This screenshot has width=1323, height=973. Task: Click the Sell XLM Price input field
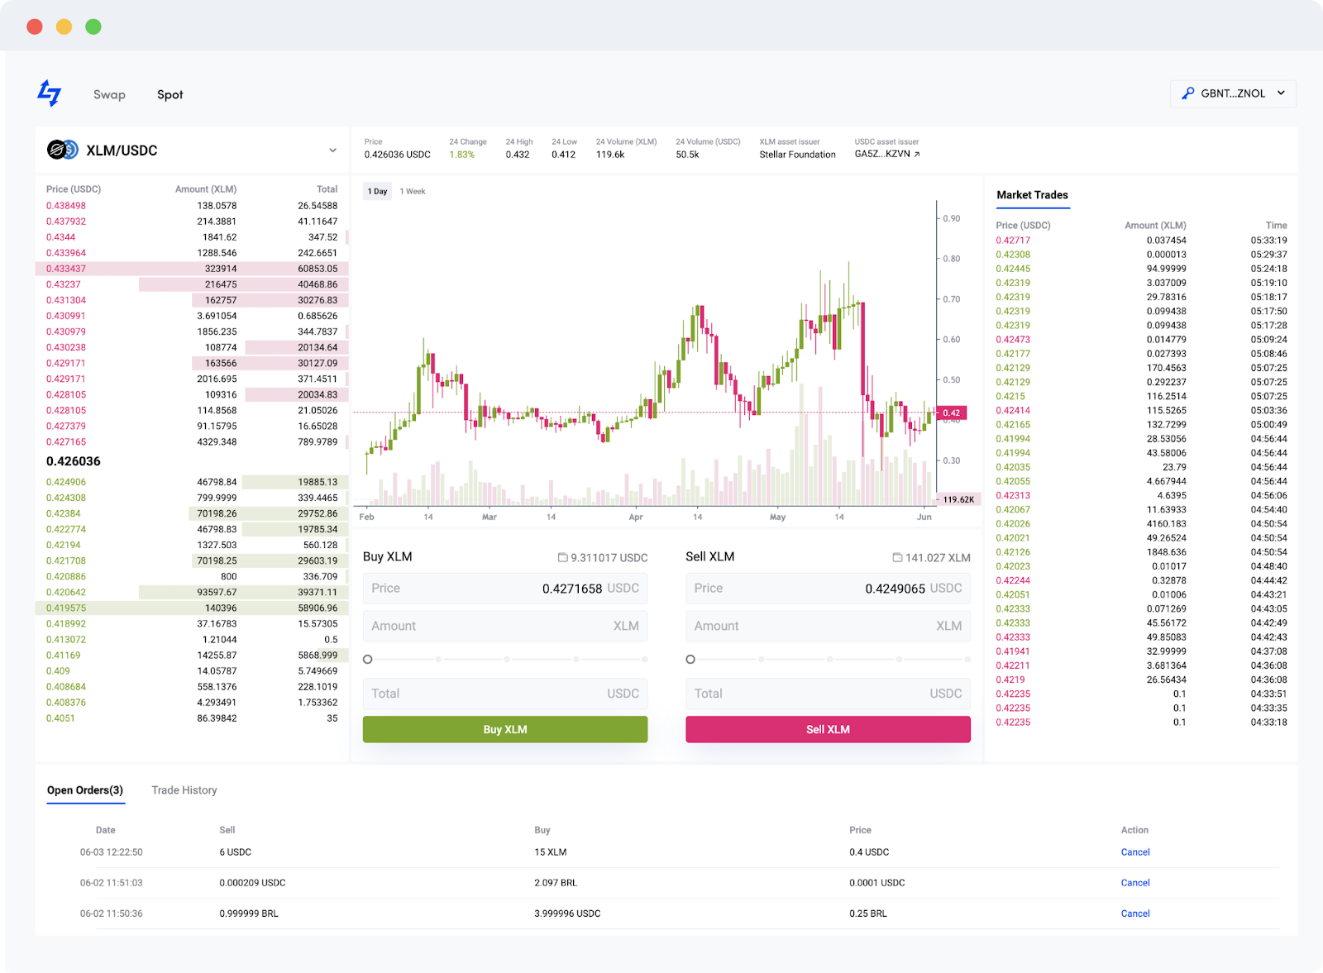(x=828, y=589)
